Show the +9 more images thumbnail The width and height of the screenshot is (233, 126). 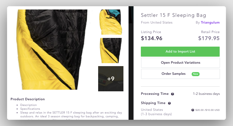[x=111, y=79]
